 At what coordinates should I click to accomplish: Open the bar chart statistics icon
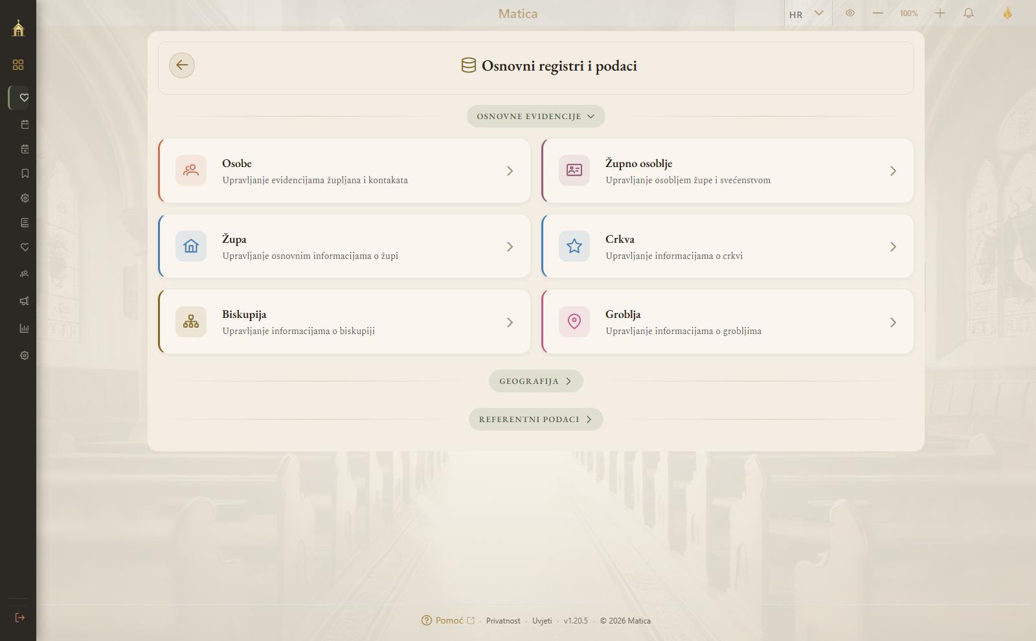tap(25, 328)
